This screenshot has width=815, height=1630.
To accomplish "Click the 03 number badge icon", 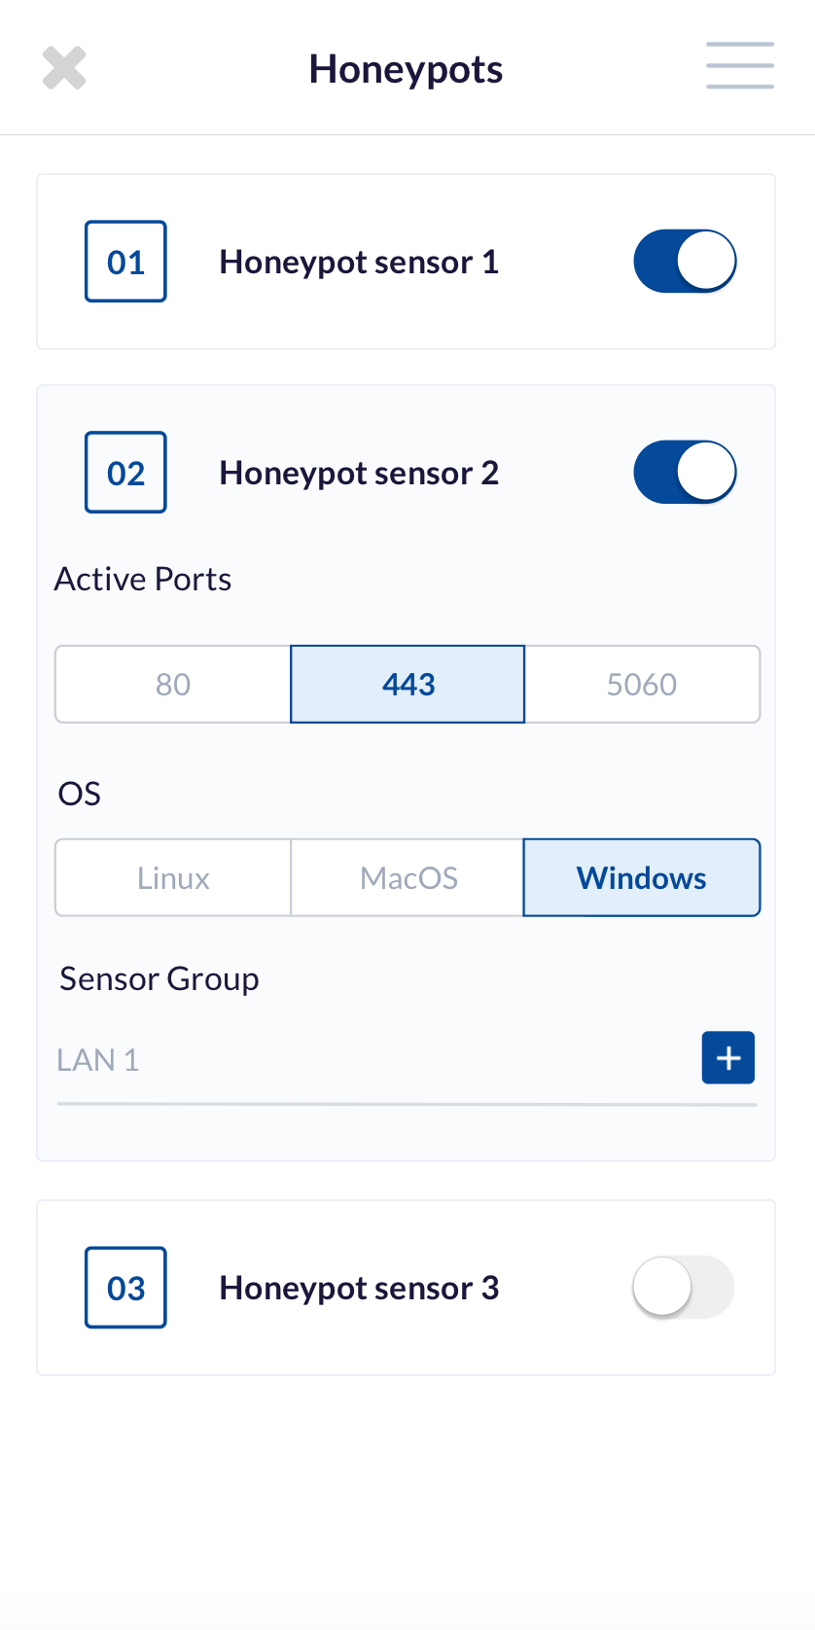I will 125,1288.
